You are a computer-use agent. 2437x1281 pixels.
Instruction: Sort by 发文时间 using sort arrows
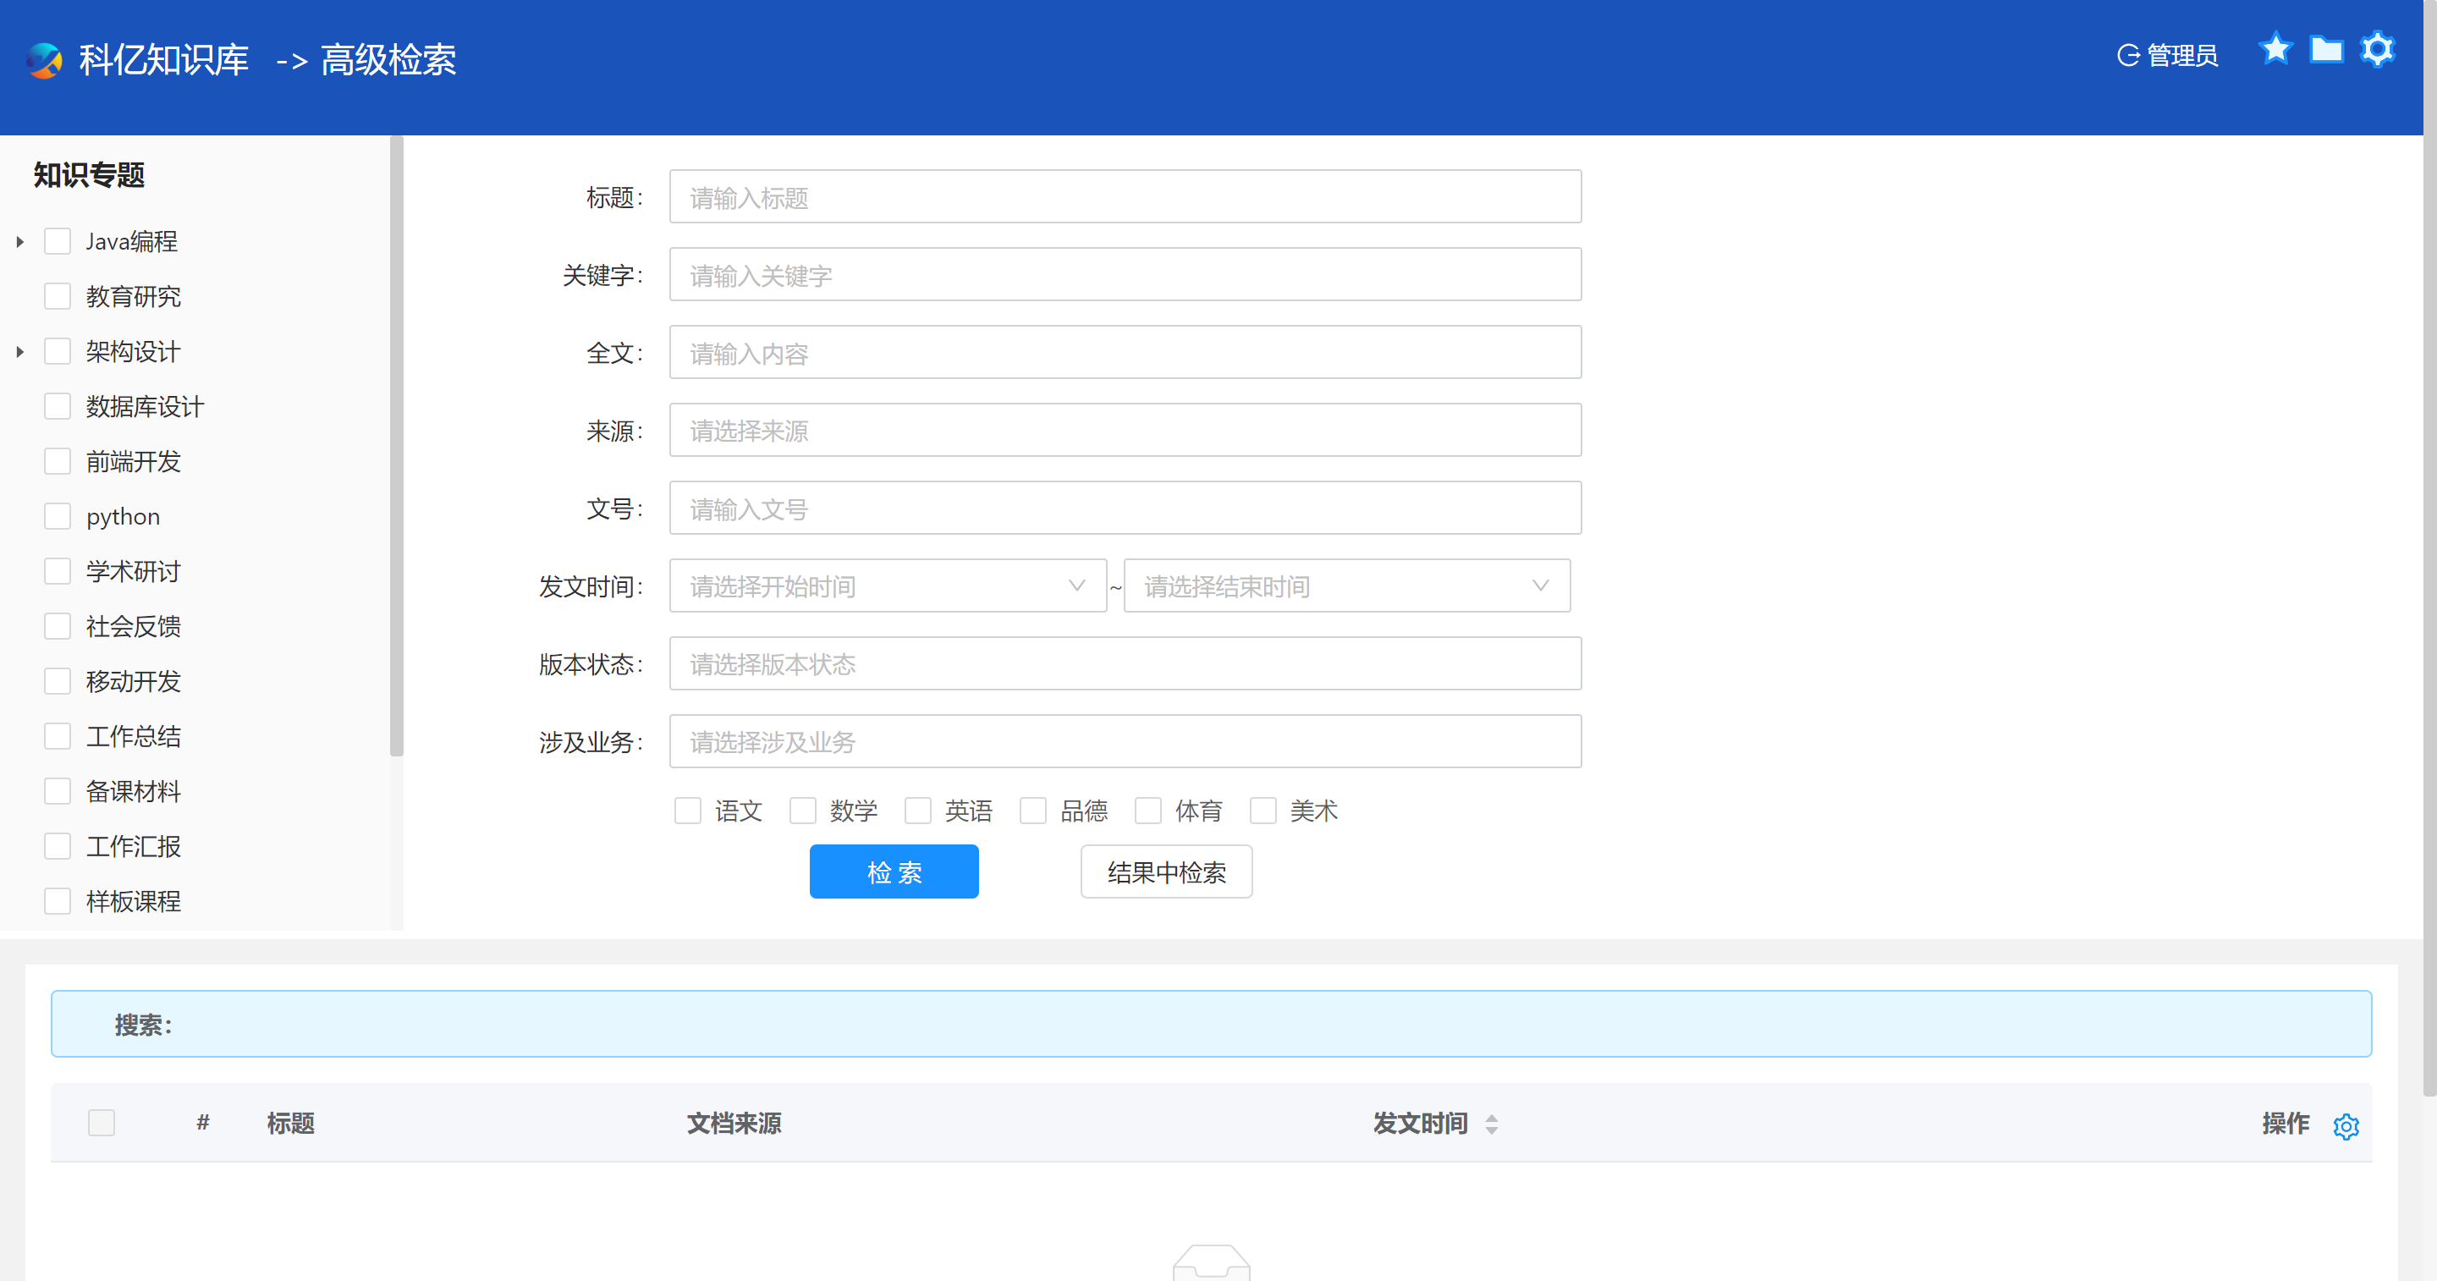tap(1491, 1124)
